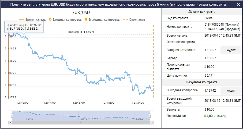The height and width of the screenshot is (129, 243).
Task: Close the contract details dialog
Action: click(239, 5)
